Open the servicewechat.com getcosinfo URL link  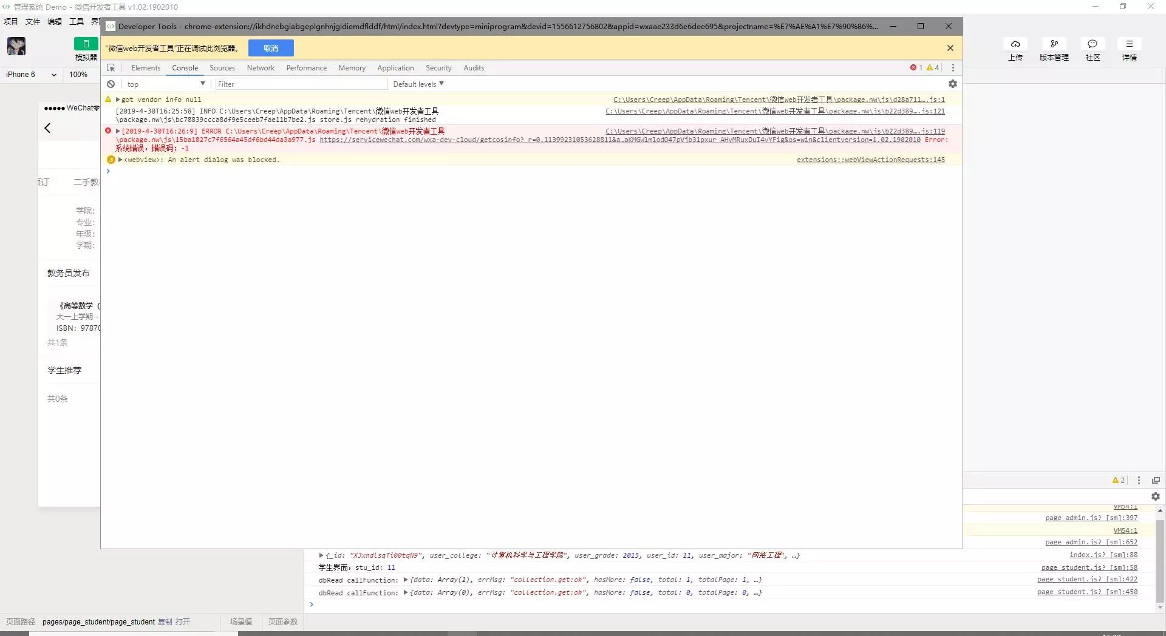620,140
